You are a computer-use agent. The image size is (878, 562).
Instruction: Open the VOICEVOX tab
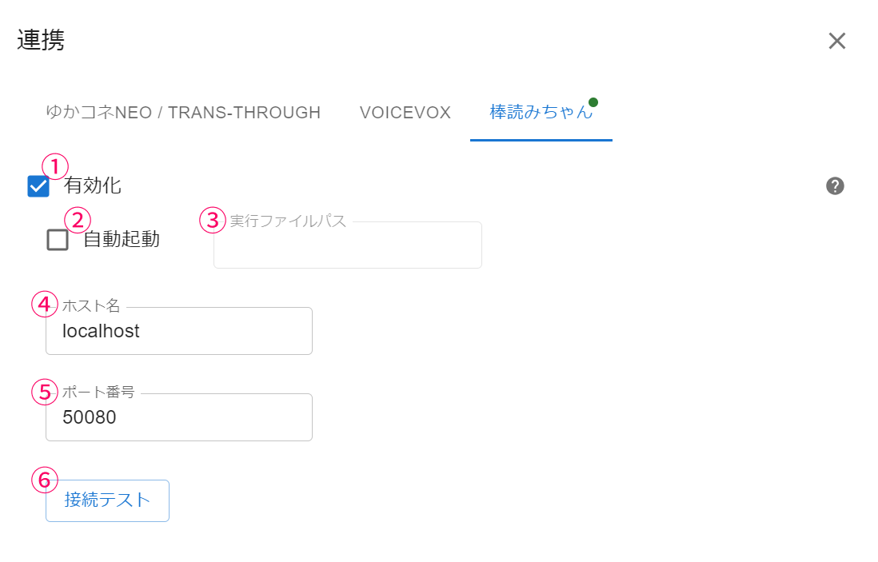pyautogui.click(x=405, y=113)
